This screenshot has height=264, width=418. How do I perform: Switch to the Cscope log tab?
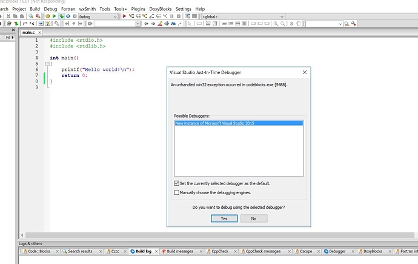tap(306, 251)
